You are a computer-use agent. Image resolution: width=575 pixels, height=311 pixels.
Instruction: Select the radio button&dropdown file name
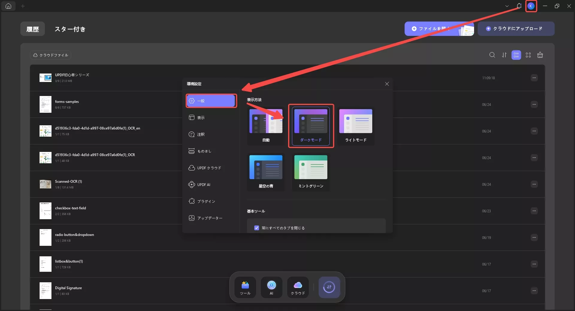click(75, 235)
